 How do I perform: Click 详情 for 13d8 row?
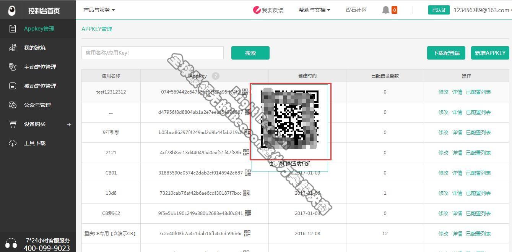457,193
